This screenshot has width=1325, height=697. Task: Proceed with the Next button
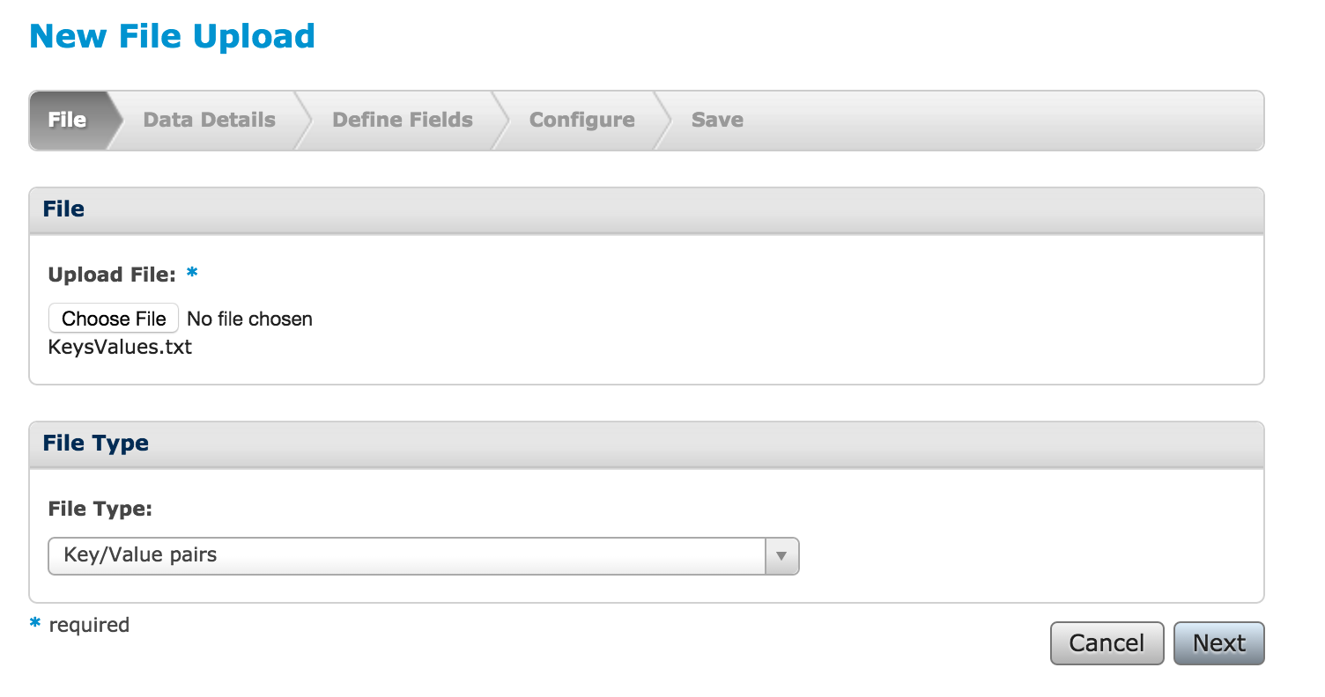(1219, 643)
